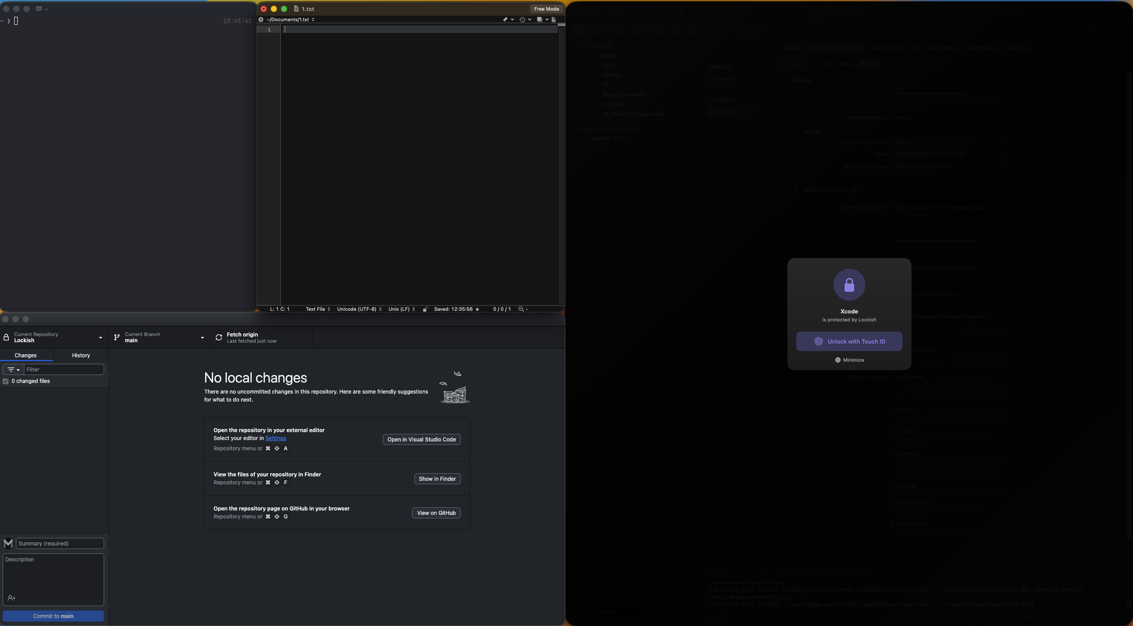Switch to the History tab
Image resolution: width=1133 pixels, height=626 pixels.
(x=81, y=355)
